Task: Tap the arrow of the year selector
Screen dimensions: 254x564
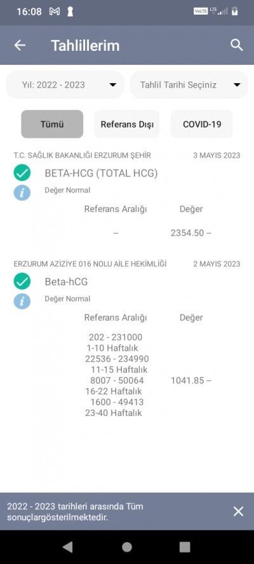Action: pos(112,85)
